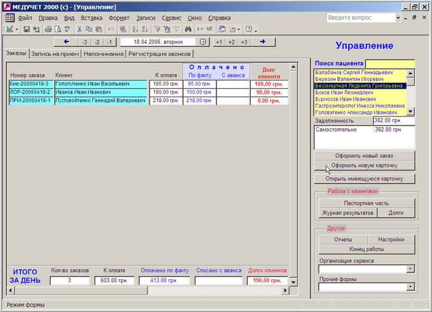432x312 pixels.
Task: Click the Cut scissors icon
Action: [79, 29]
